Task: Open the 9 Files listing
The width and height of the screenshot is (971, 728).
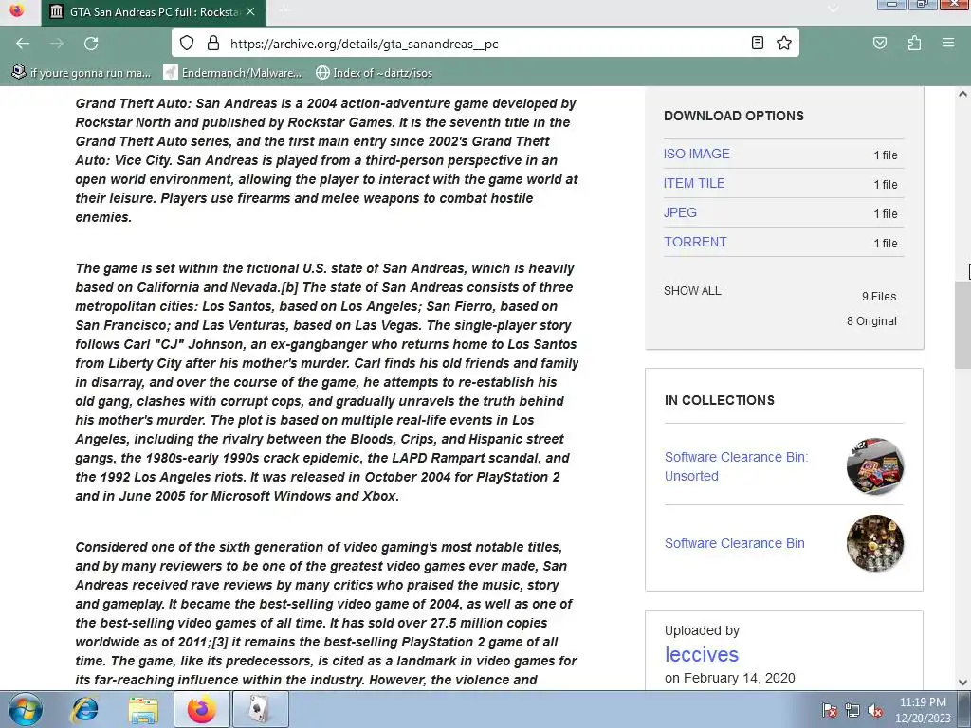Action: pos(879,297)
